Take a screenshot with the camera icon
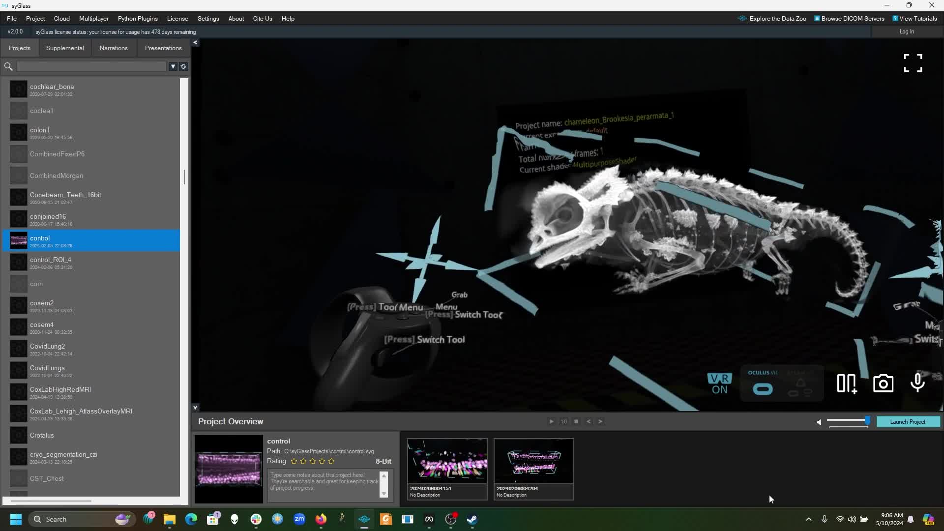Viewport: 944px width, 531px height. [883, 384]
